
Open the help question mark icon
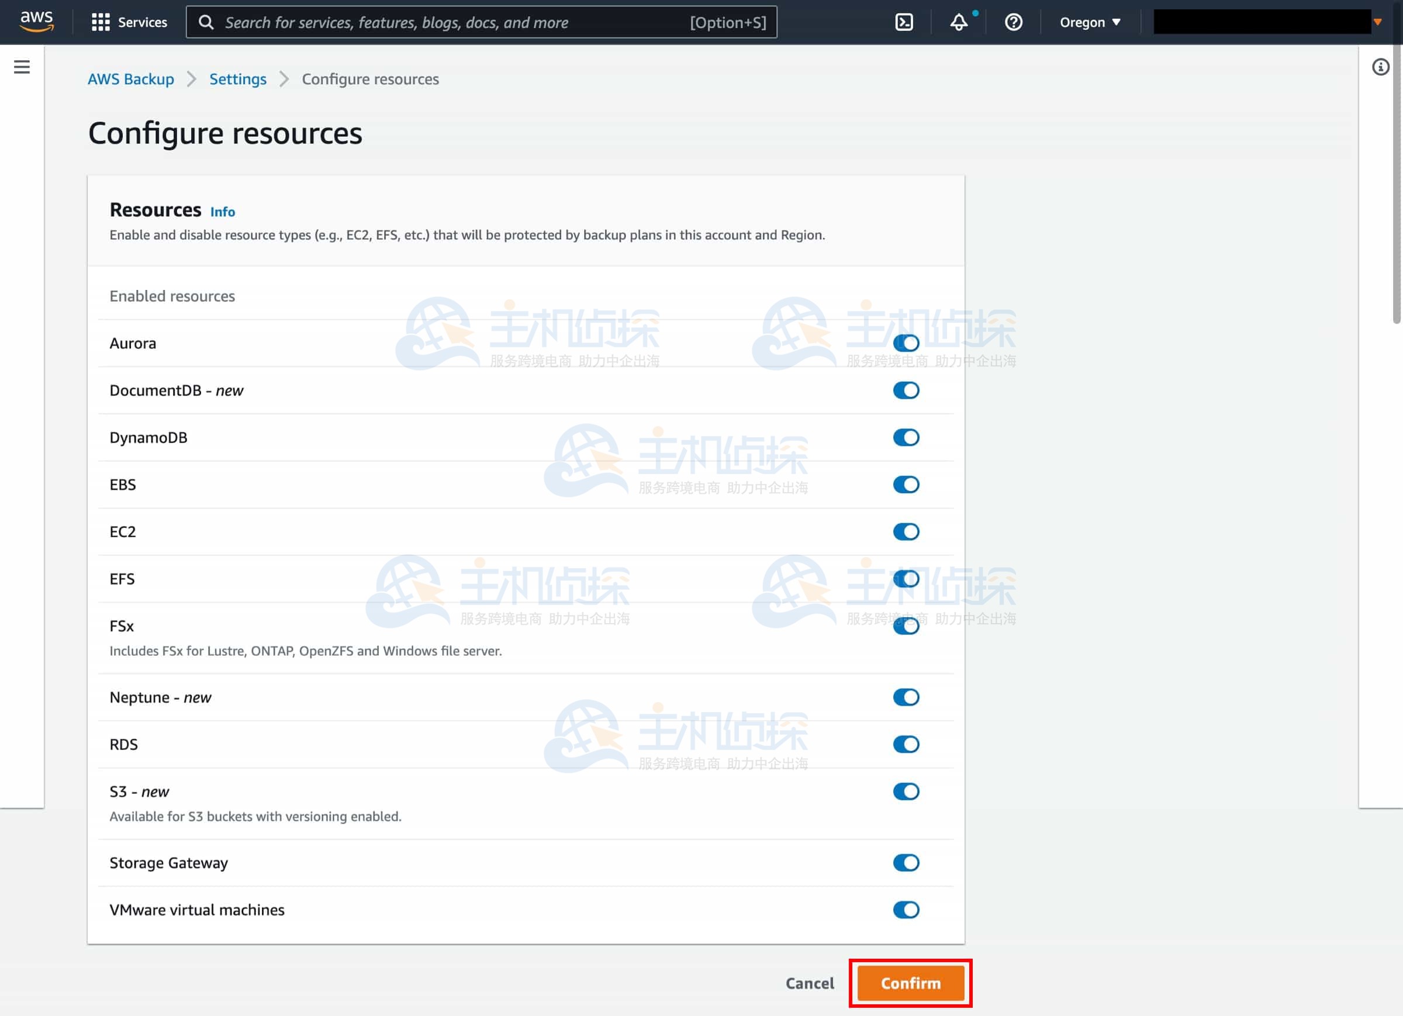[x=1012, y=22]
